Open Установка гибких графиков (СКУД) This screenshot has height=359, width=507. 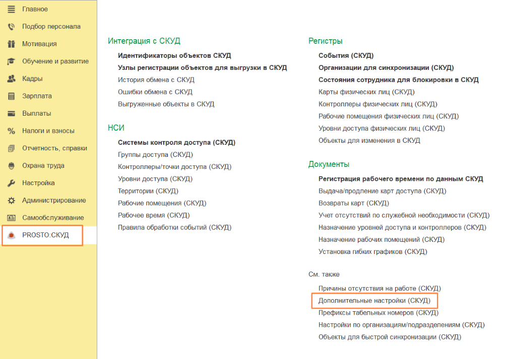click(x=372, y=251)
